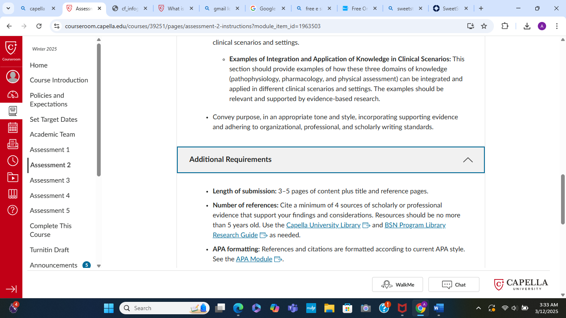Image resolution: width=566 pixels, height=318 pixels.
Task: Click the Capella Courseroom logo
Action: tap(11, 50)
